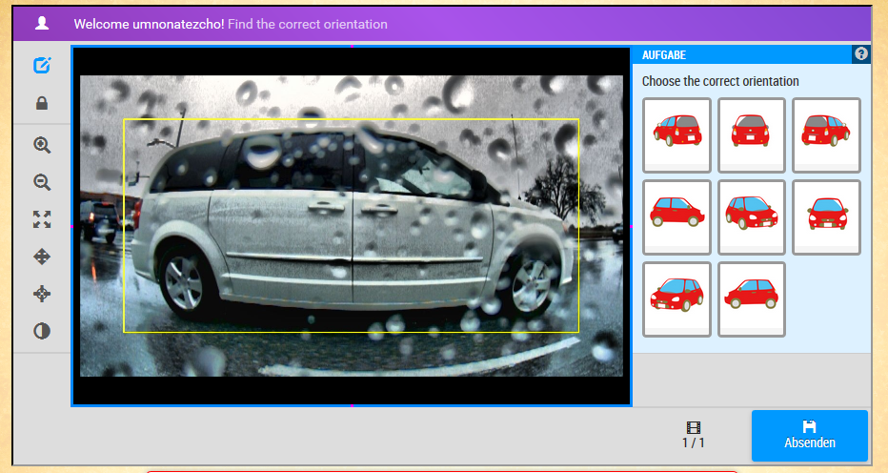
Task: Choose car rear-left view orientation
Action: tap(676, 135)
